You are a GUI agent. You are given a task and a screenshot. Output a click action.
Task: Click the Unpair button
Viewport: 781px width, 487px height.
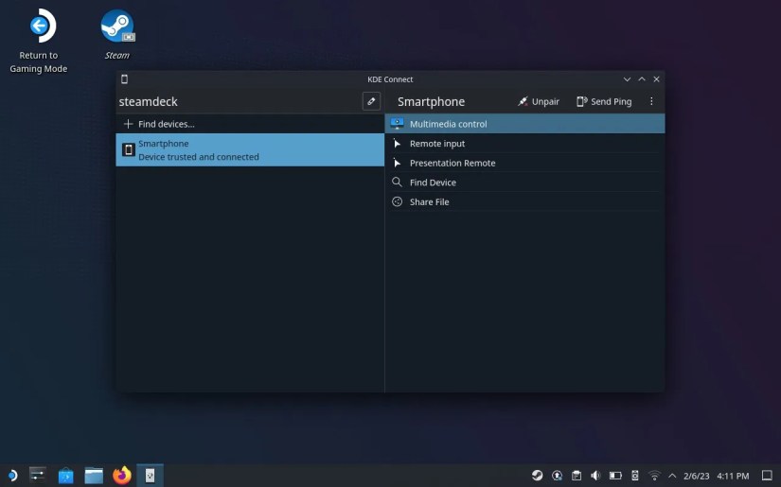coord(538,101)
